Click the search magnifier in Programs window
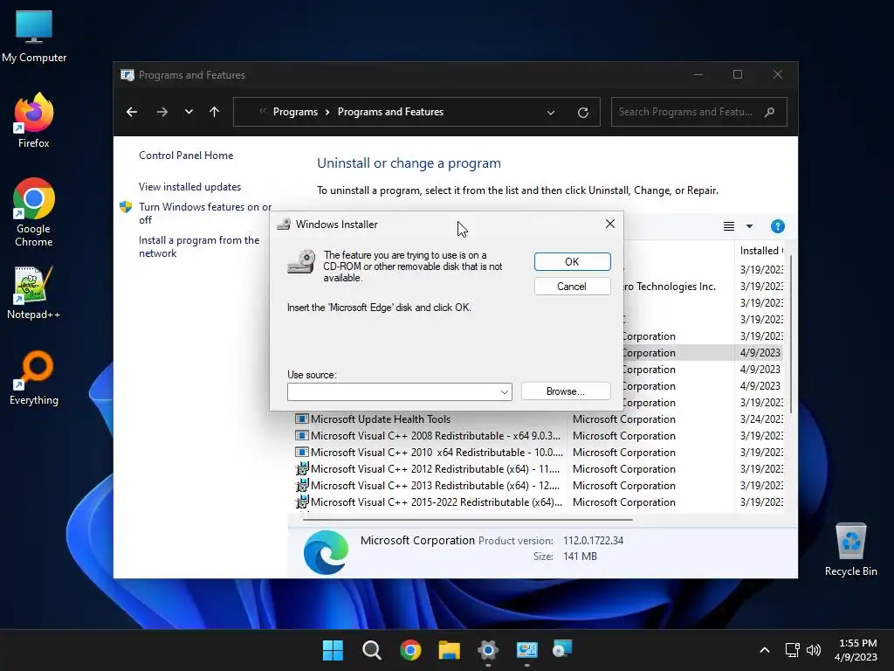The width and height of the screenshot is (894, 671). pyautogui.click(x=770, y=112)
